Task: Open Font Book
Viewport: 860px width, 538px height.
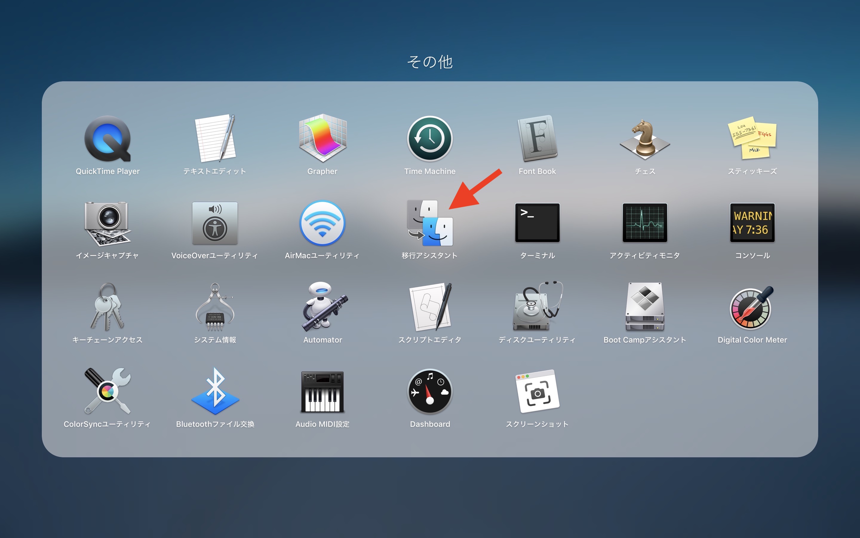Action: (x=537, y=138)
